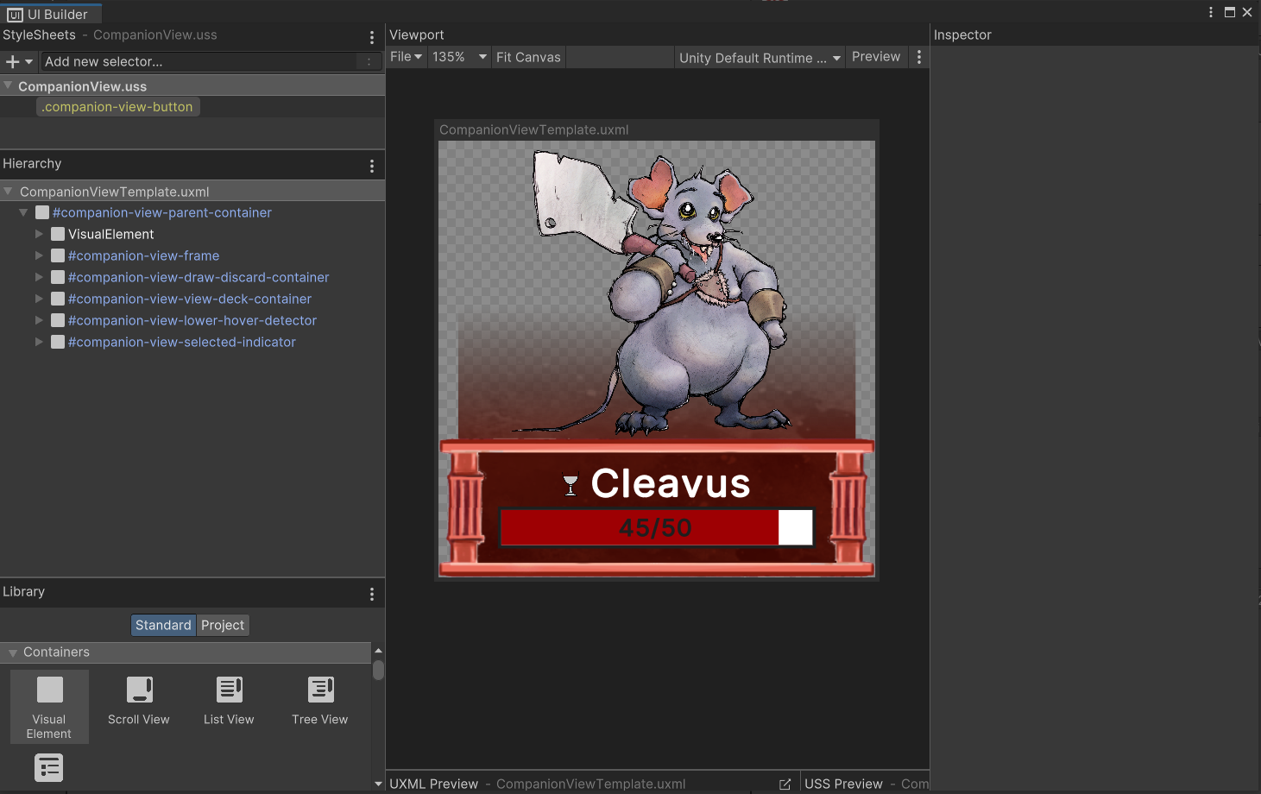Select the .companion-view-button selector
The image size is (1261, 794).
pyautogui.click(x=117, y=107)
